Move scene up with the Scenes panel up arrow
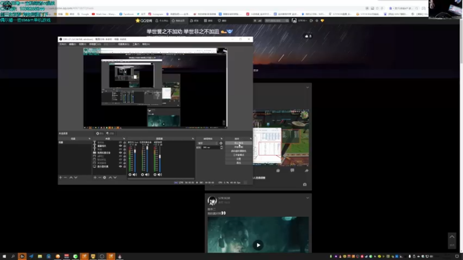463x260 pixels. click(x=71, y=177)
